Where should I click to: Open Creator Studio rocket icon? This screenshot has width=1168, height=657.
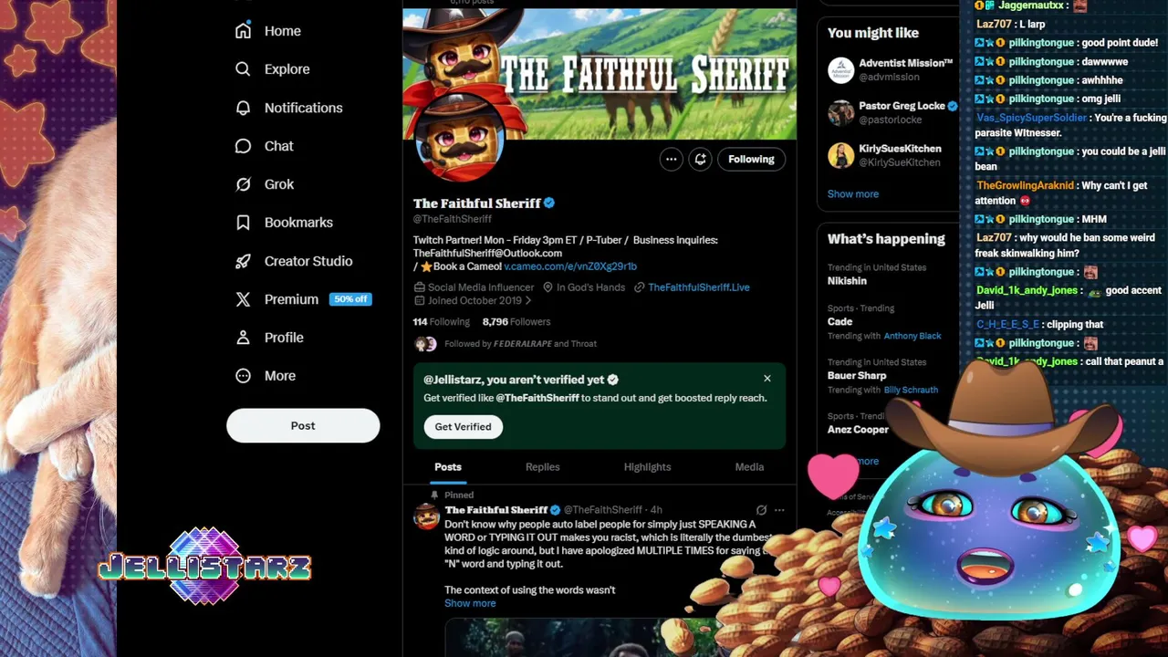tap(243, 261)
